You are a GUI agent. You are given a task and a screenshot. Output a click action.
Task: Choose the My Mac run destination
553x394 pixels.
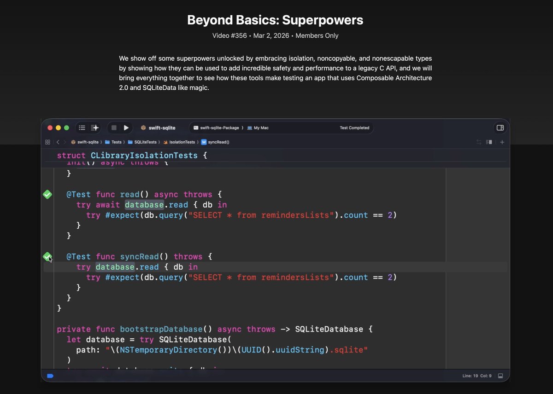coord(258,128)
